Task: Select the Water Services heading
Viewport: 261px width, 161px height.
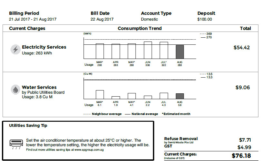Action: click(x=39, y=87)
